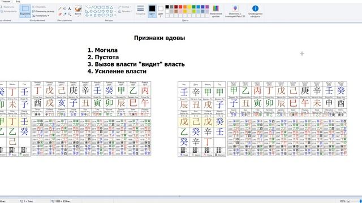Select the Color picker eyedropper tool
362x203 pixels.
coord(64,14)
